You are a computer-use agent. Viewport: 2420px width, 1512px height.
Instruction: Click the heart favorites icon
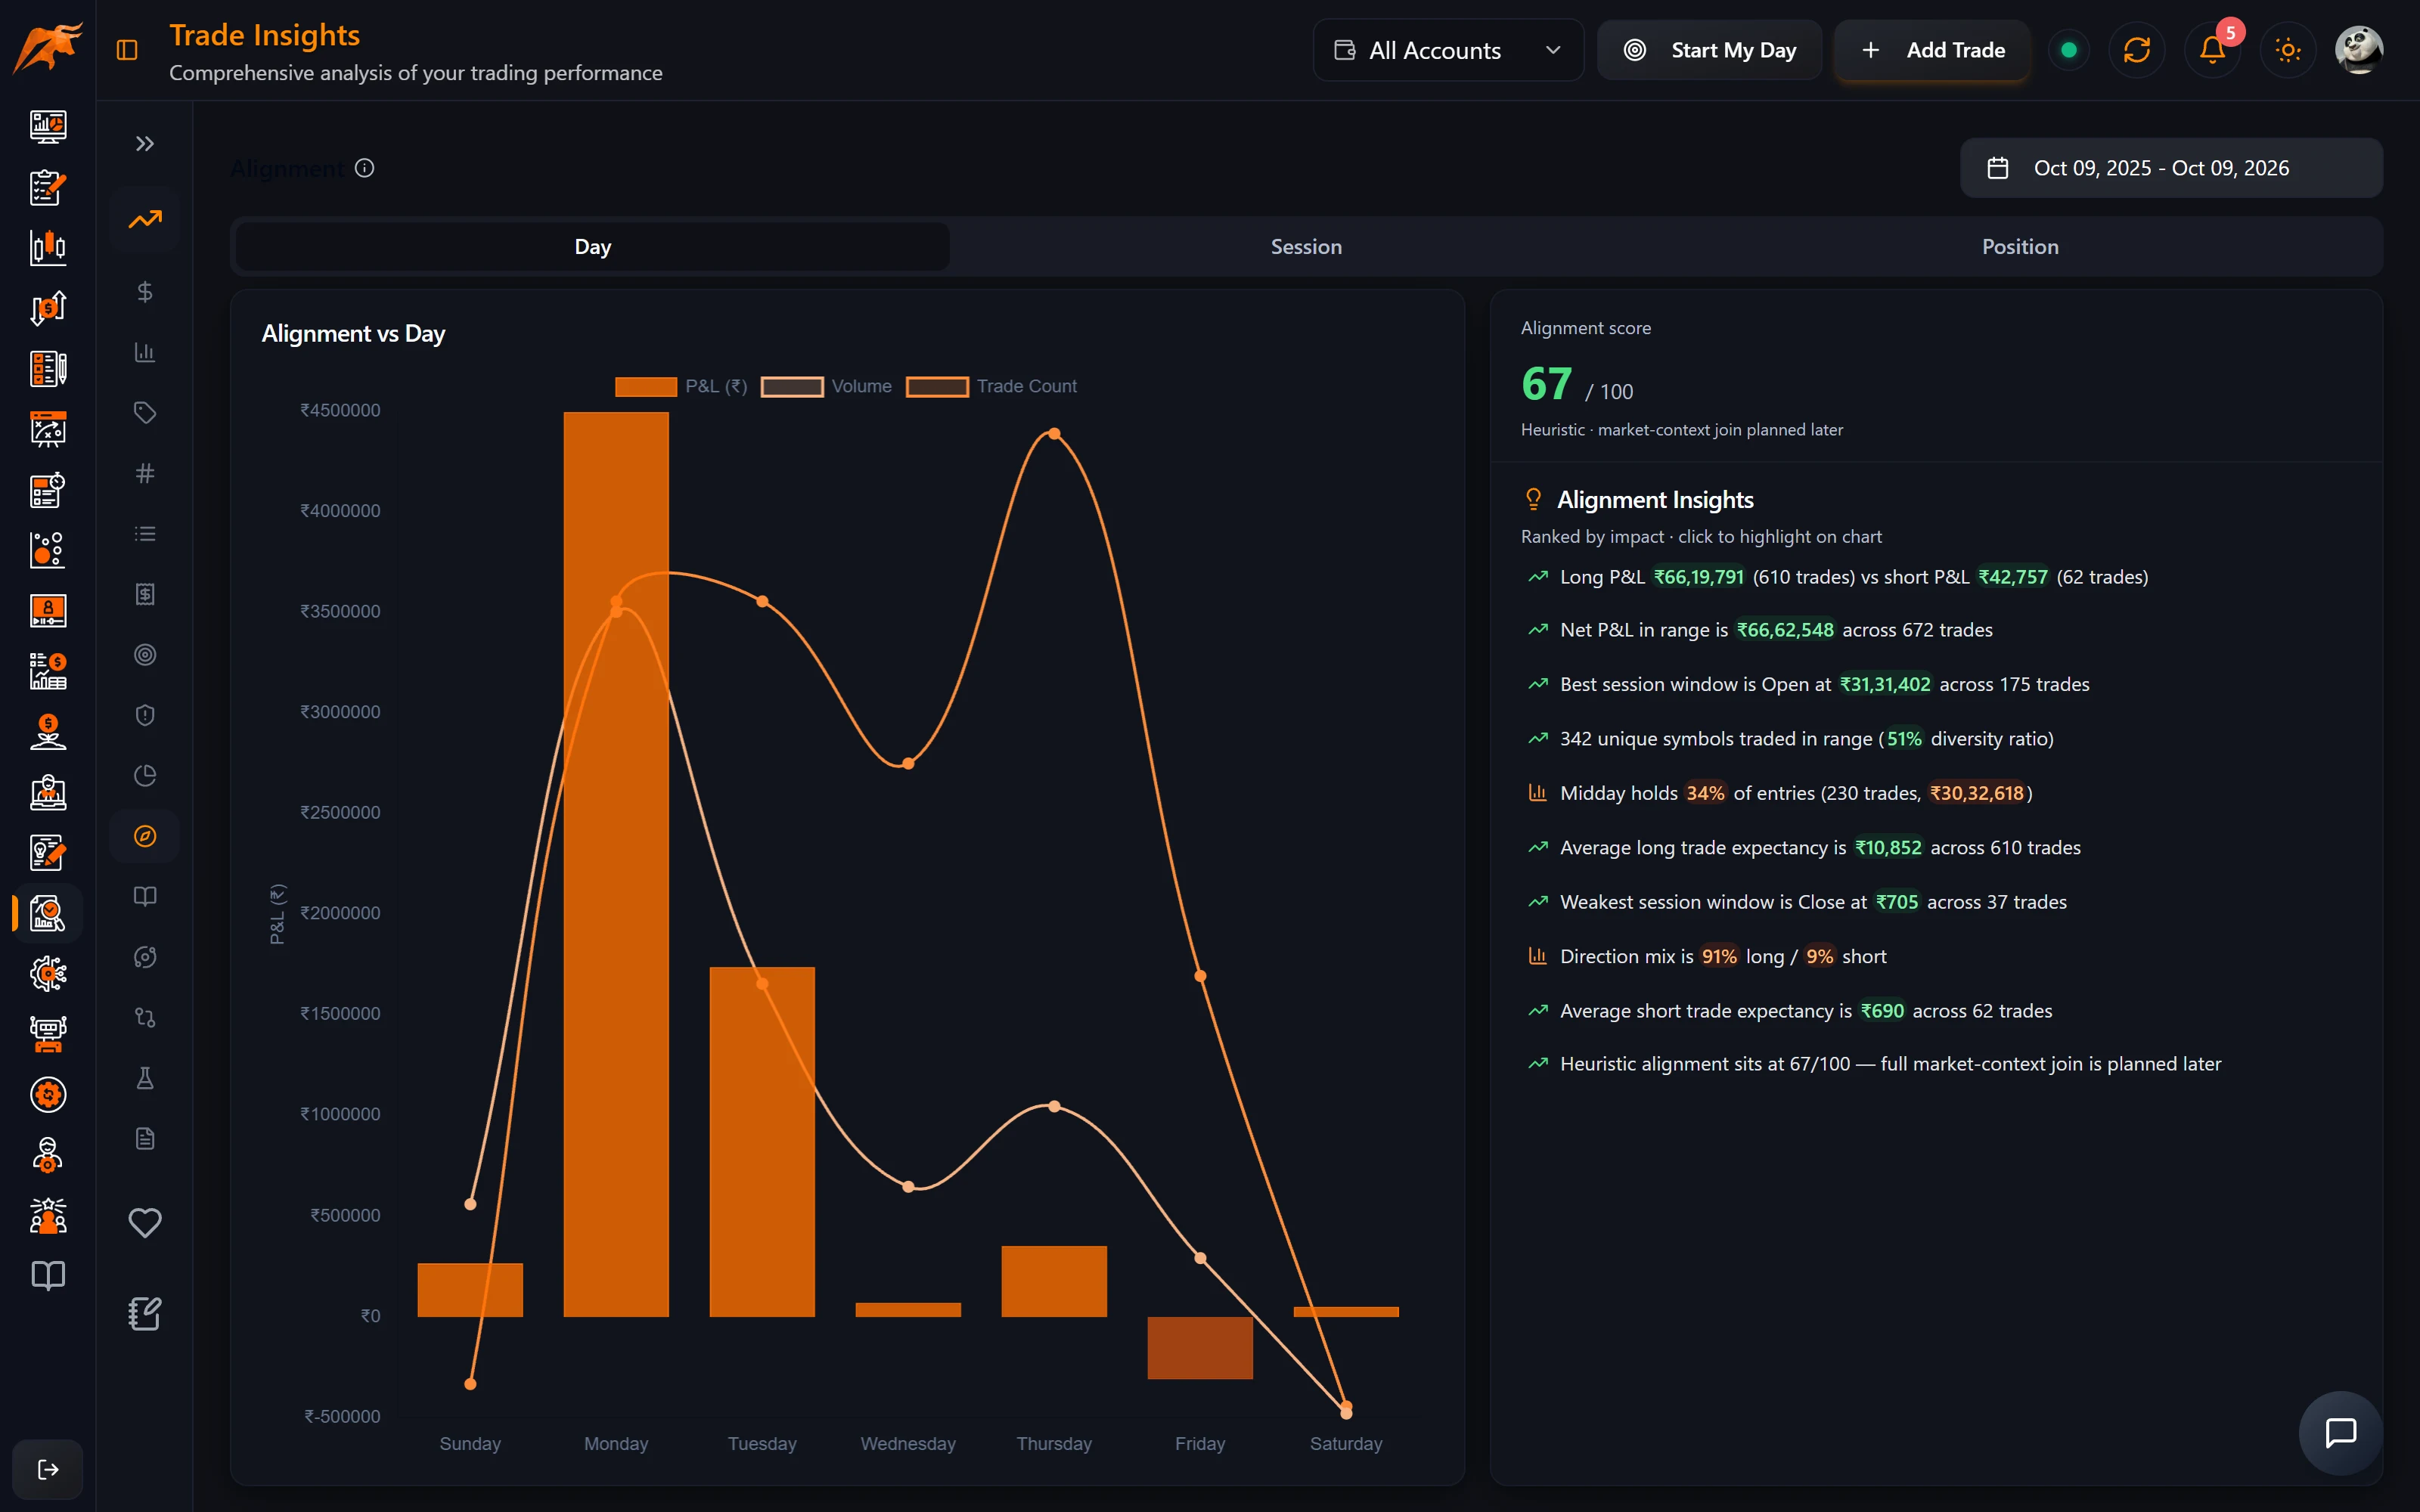(x=145, y=1222)
